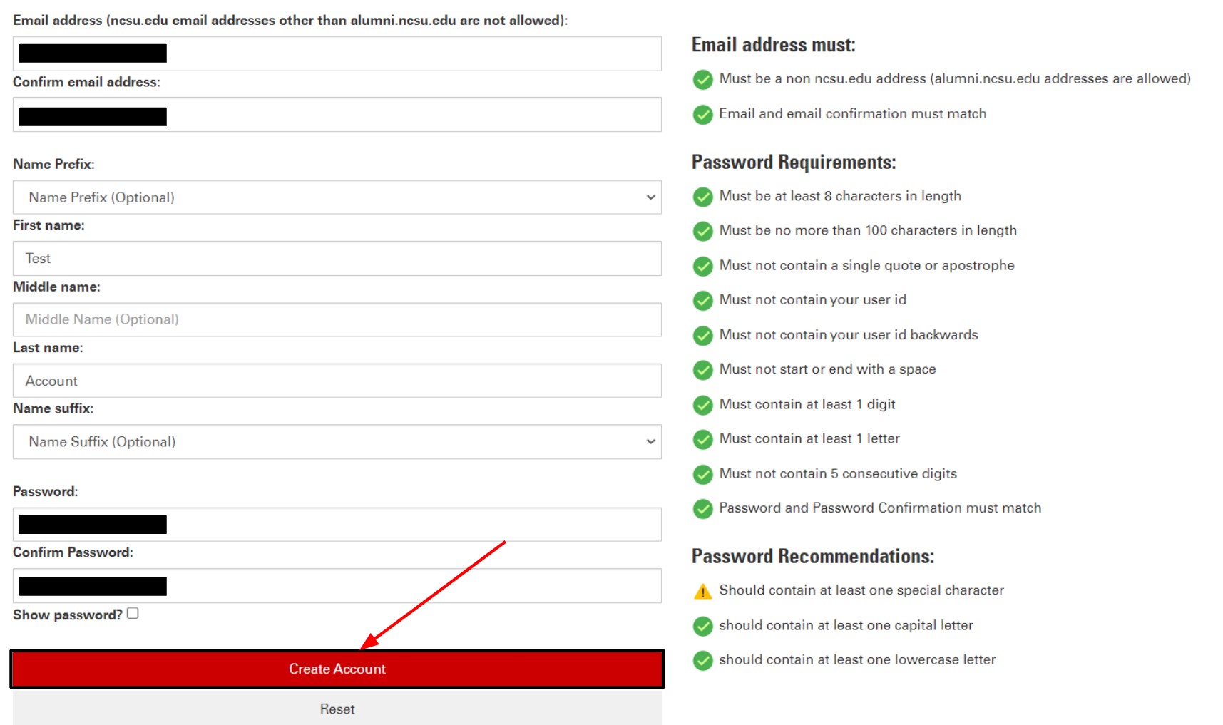
Task: Select the Last name input field
Action: tap(337, 381)
